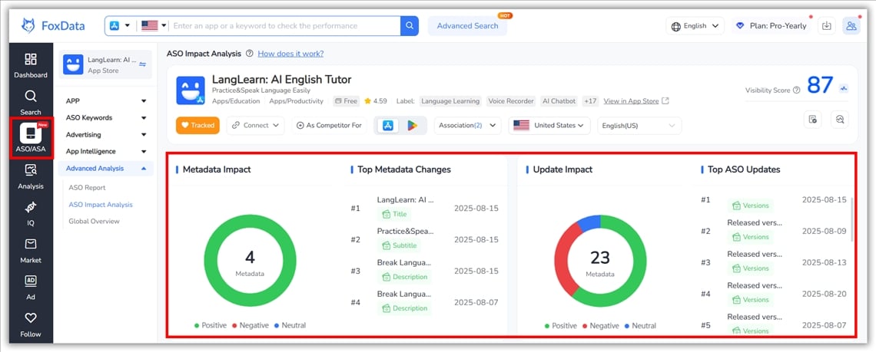The height and width of the screenshot is (352, 876).
Task: Click the help icon next to ASO Impact Analysis
Action: [249, 54]
